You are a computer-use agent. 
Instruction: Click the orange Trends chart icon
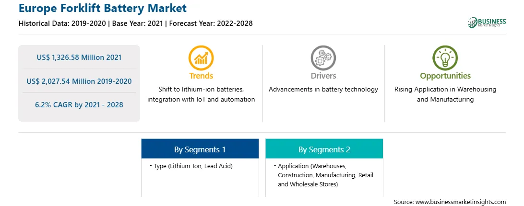[201, 58]
